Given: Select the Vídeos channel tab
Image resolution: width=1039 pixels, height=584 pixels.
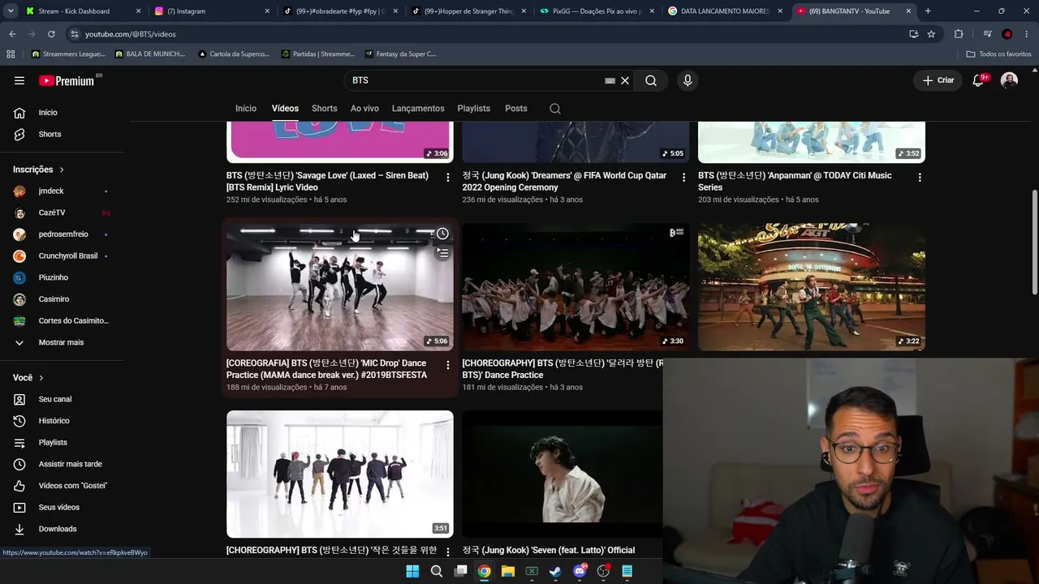Looking at the screenshot, I should tap(285, 108).
